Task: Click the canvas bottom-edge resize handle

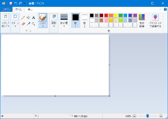Action: tap(55, 96)
